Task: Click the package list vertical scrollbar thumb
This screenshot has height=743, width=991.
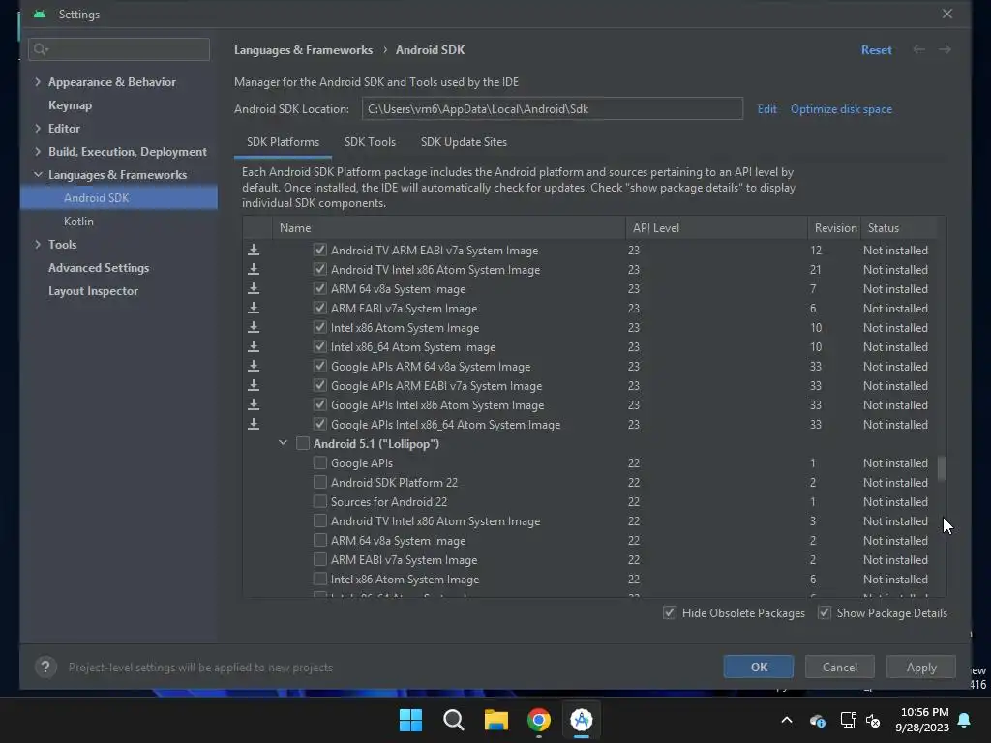Action: pyautogui.click(x=942, y=468)
